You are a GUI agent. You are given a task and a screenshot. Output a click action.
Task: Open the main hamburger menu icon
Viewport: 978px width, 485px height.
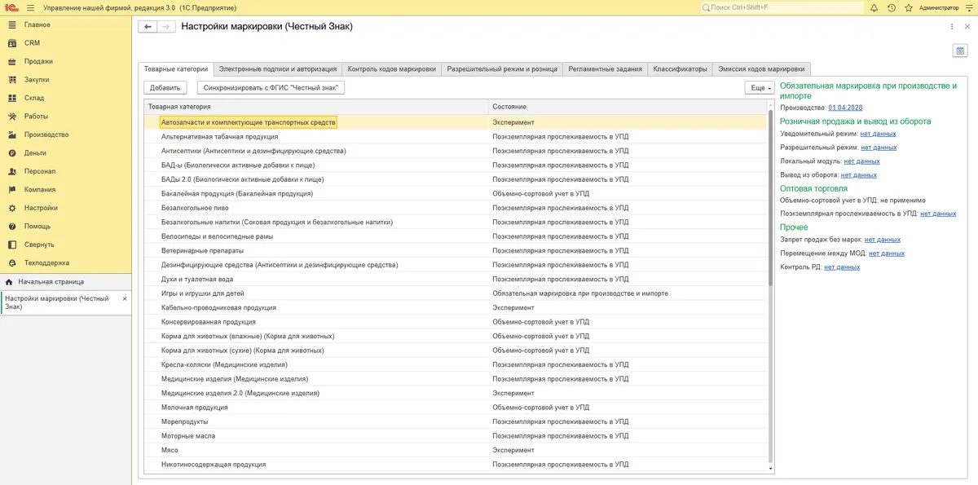[x=30, y=7]
